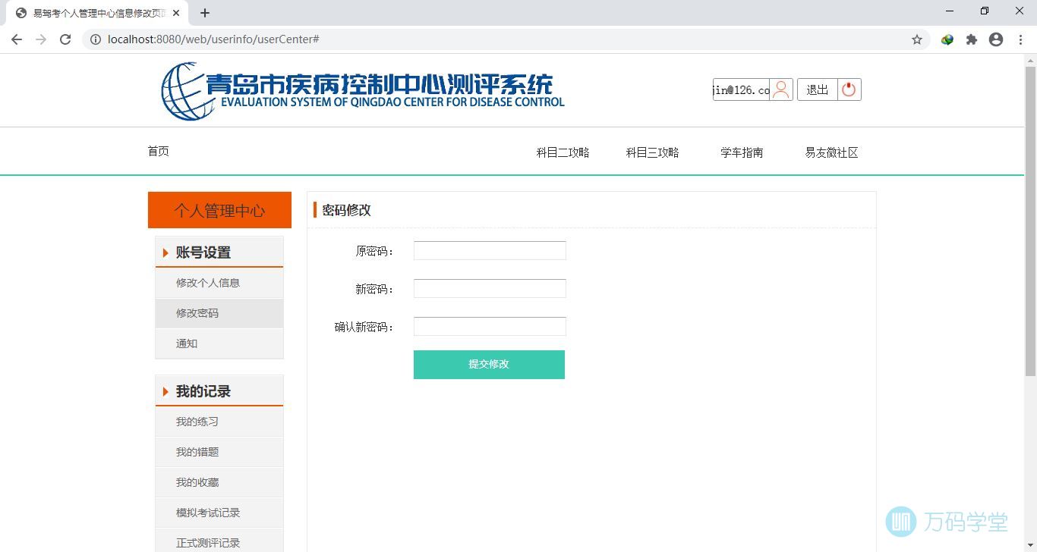
Task: Open 模拟考试记录 in sidebar
Action: (219, 513)
